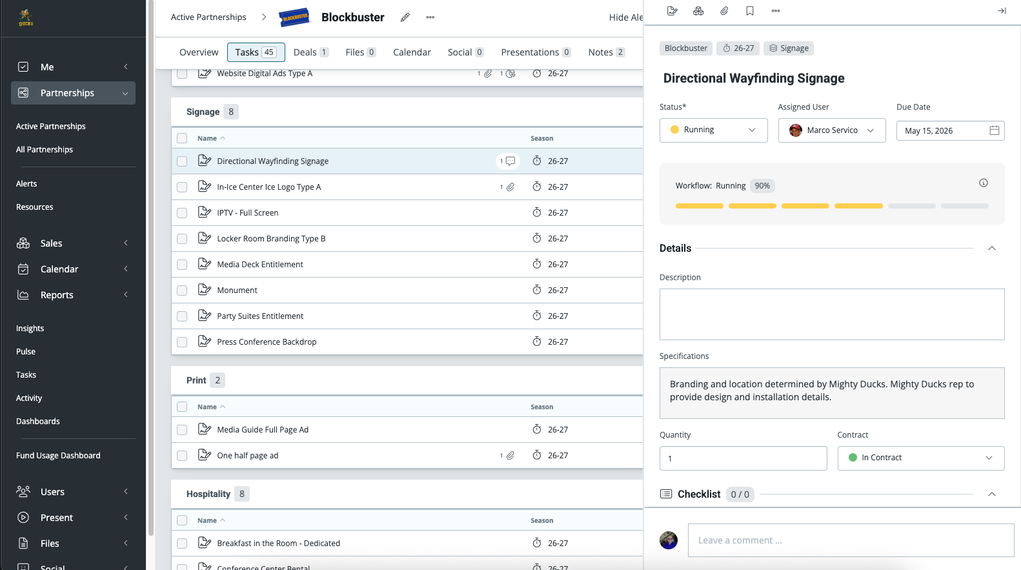Switch to the Presentations tab

click(x=536, y=52)
